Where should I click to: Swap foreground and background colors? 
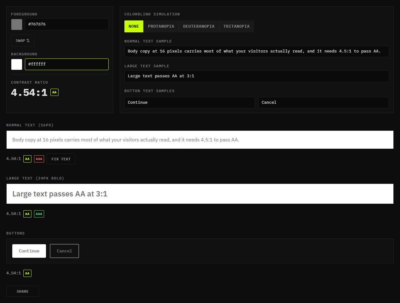click(23, 41)
